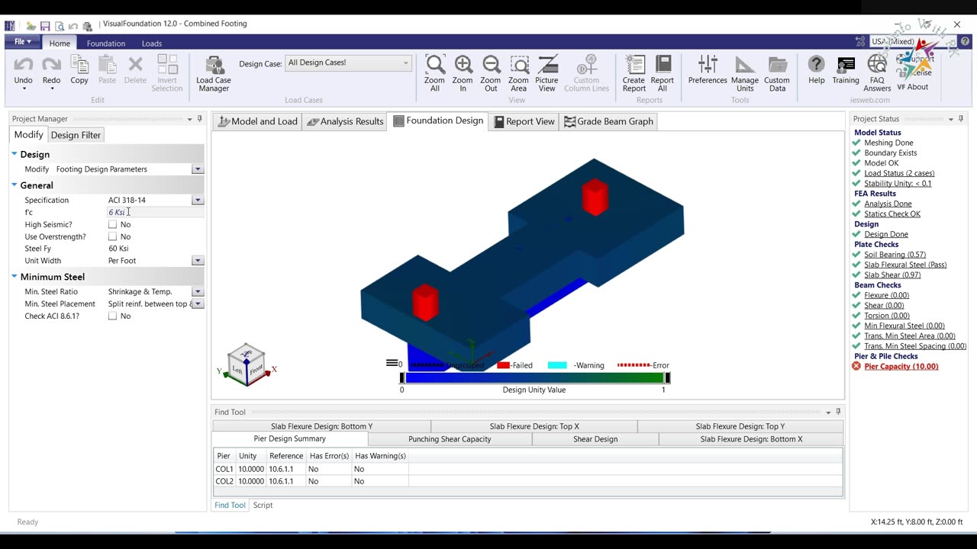Open Preferences from the Tools group
977x549 pixels.
[x=708, y=64]
